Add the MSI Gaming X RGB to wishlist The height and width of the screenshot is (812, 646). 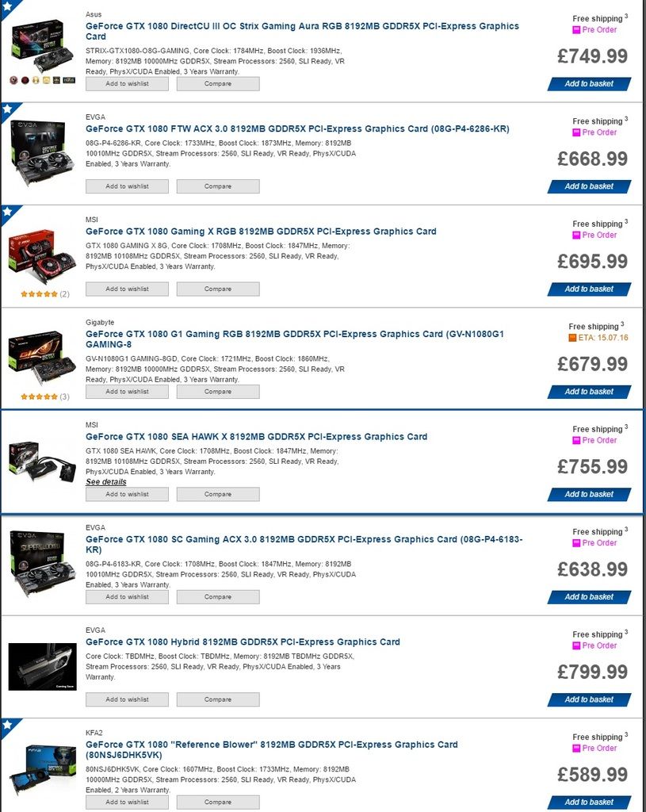click(x=128, y=289)
